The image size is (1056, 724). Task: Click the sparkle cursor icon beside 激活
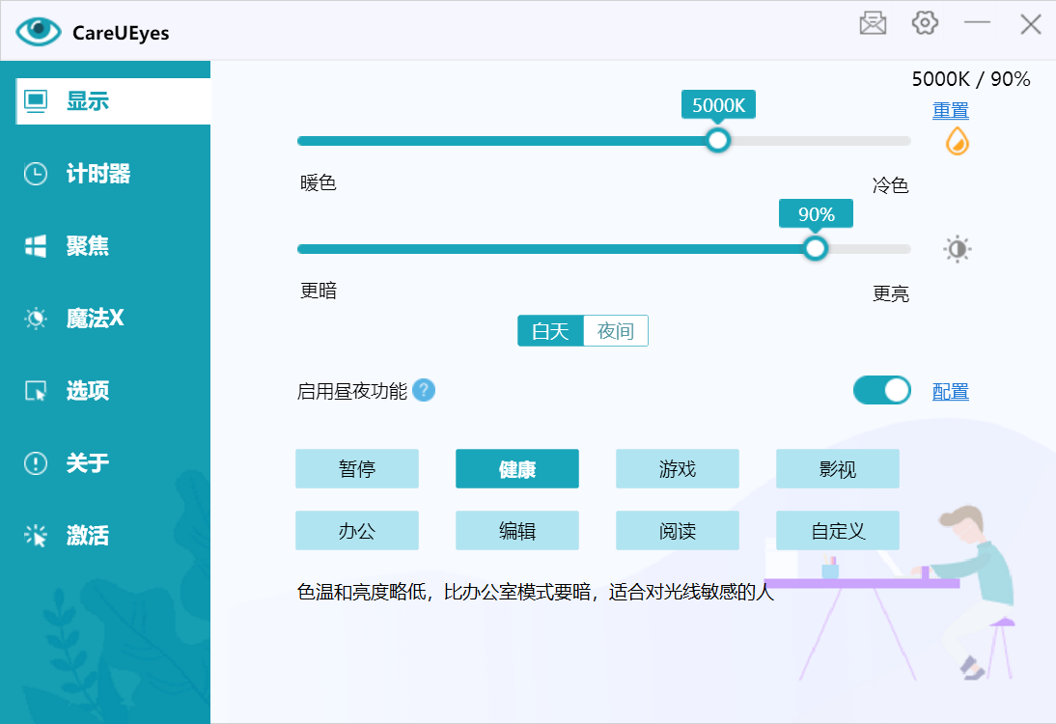(x=36, y=536)
